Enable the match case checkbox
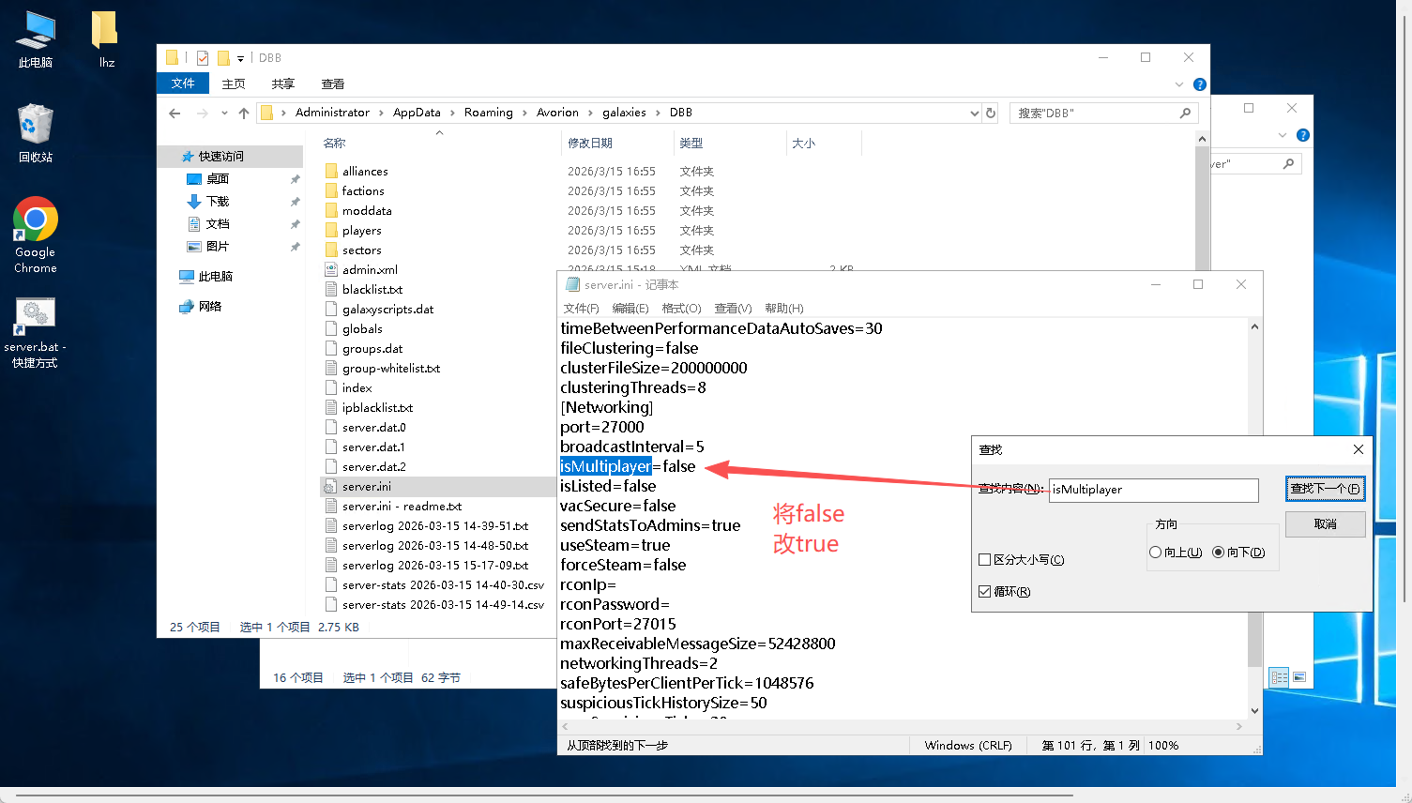1412x803 pixels. tap(984, 560)
